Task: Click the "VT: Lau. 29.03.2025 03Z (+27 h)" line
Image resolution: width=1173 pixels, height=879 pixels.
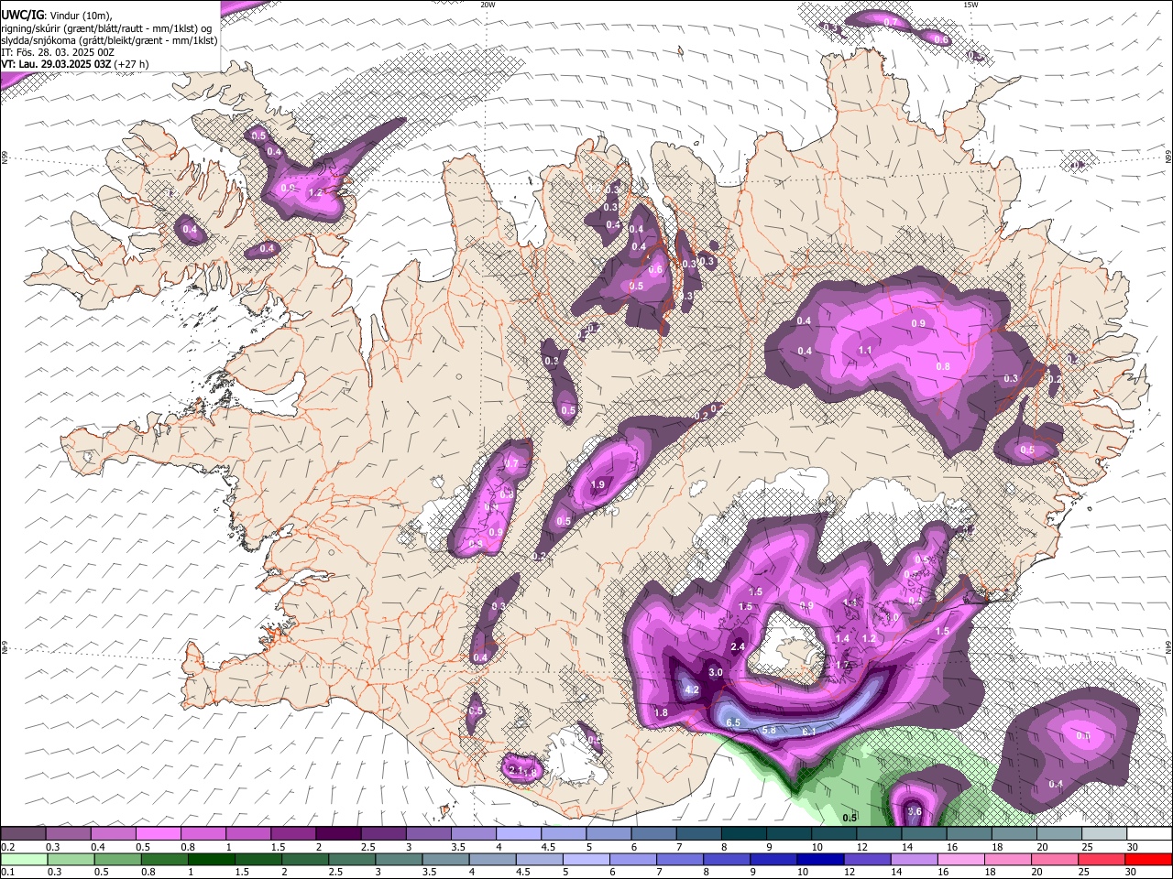Action: coord(75,64)
